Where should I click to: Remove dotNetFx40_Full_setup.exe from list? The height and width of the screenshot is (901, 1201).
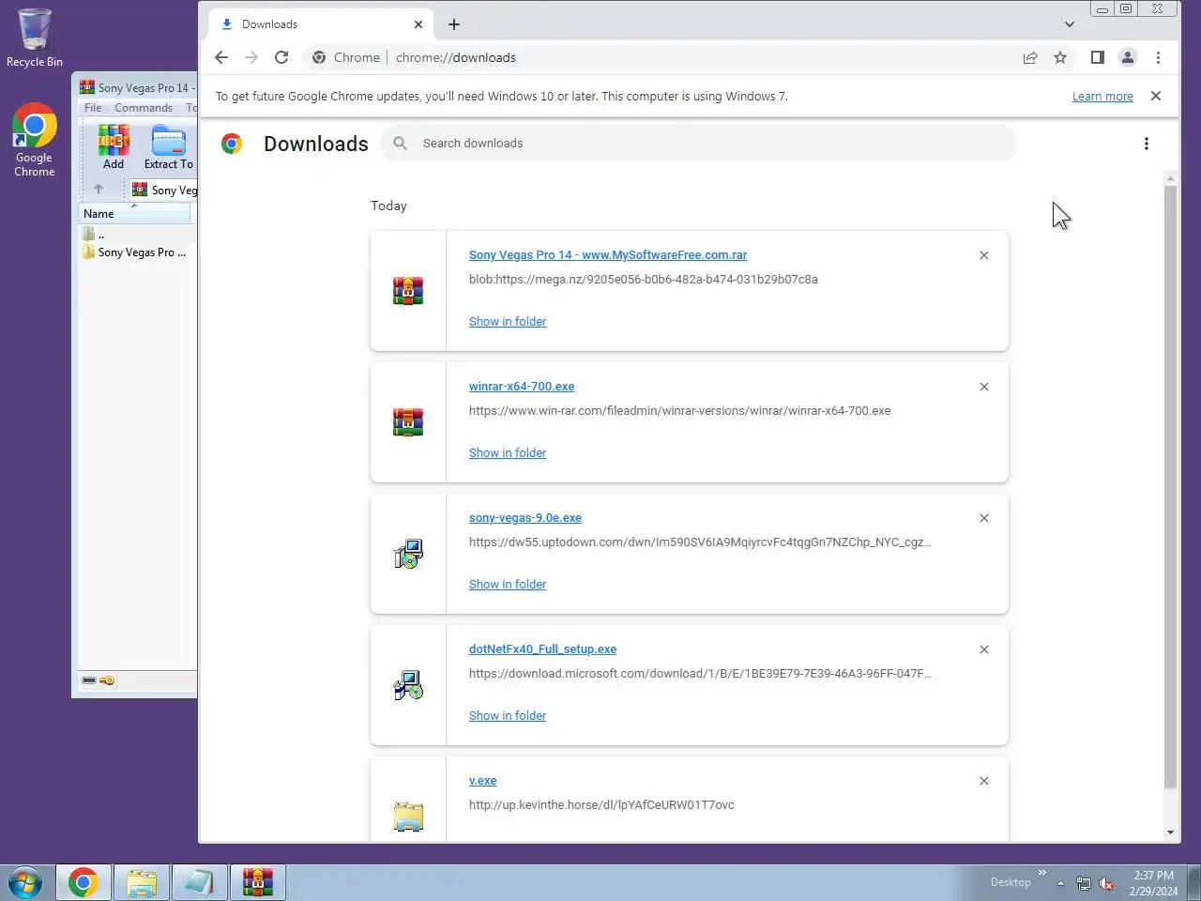tap(984, 649)
